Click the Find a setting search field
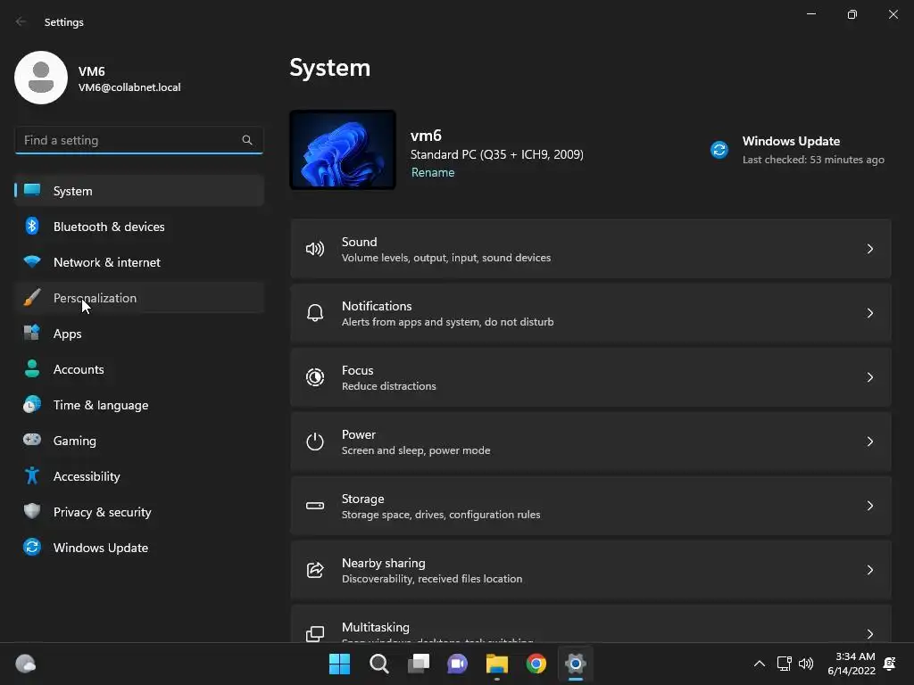Screen dimensions: 914x685 click(138, 140)
